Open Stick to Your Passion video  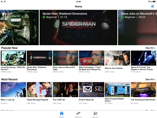117,58
